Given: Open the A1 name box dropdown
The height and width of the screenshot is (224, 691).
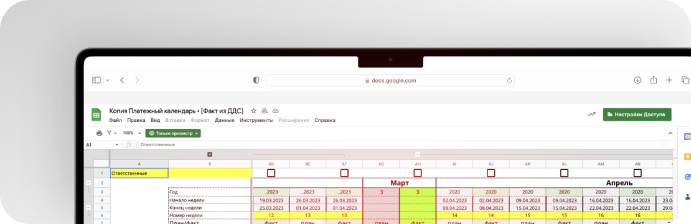Looking at the screenshot, I should point(117,145).
